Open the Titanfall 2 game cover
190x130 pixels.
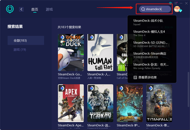tap(159, 103)
